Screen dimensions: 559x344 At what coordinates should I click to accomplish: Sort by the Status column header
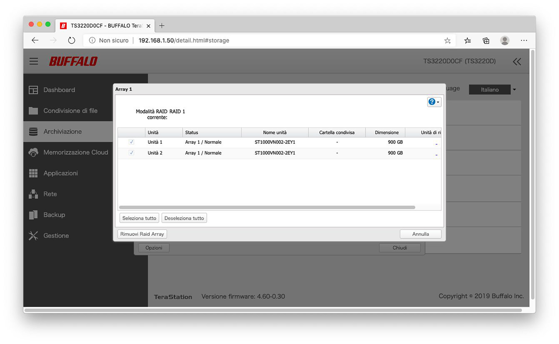(212, 132)
